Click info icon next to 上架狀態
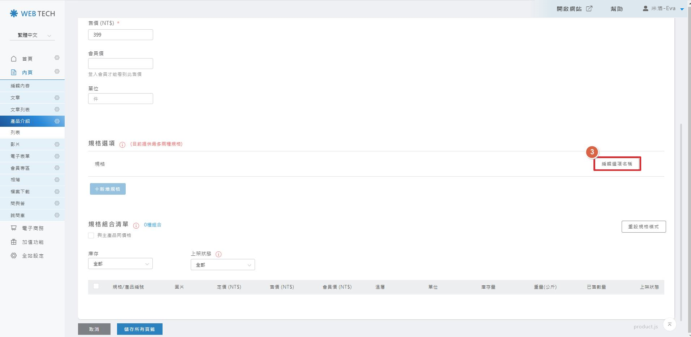 219,254
